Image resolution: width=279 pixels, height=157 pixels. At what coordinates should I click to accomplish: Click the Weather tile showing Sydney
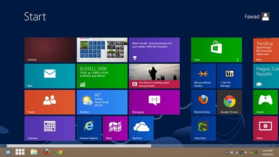(x=102, y=102)
